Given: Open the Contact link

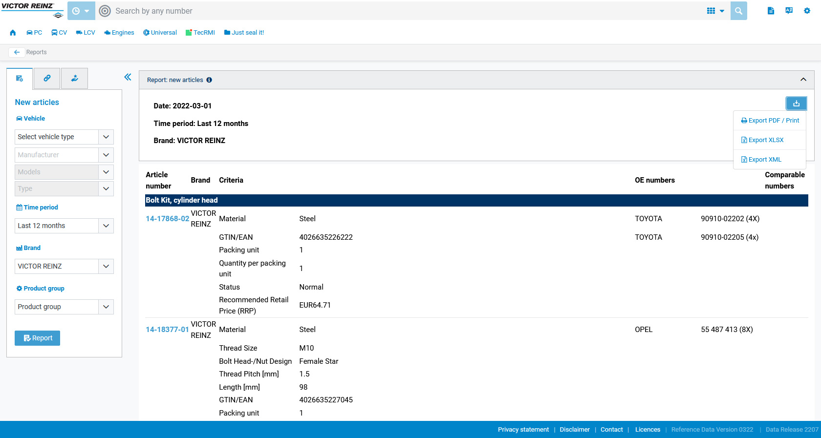Looking at the screenshot, I should tap(612, 430).
